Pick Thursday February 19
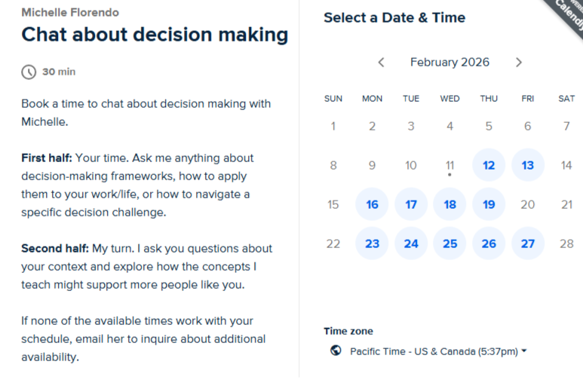 489,204
